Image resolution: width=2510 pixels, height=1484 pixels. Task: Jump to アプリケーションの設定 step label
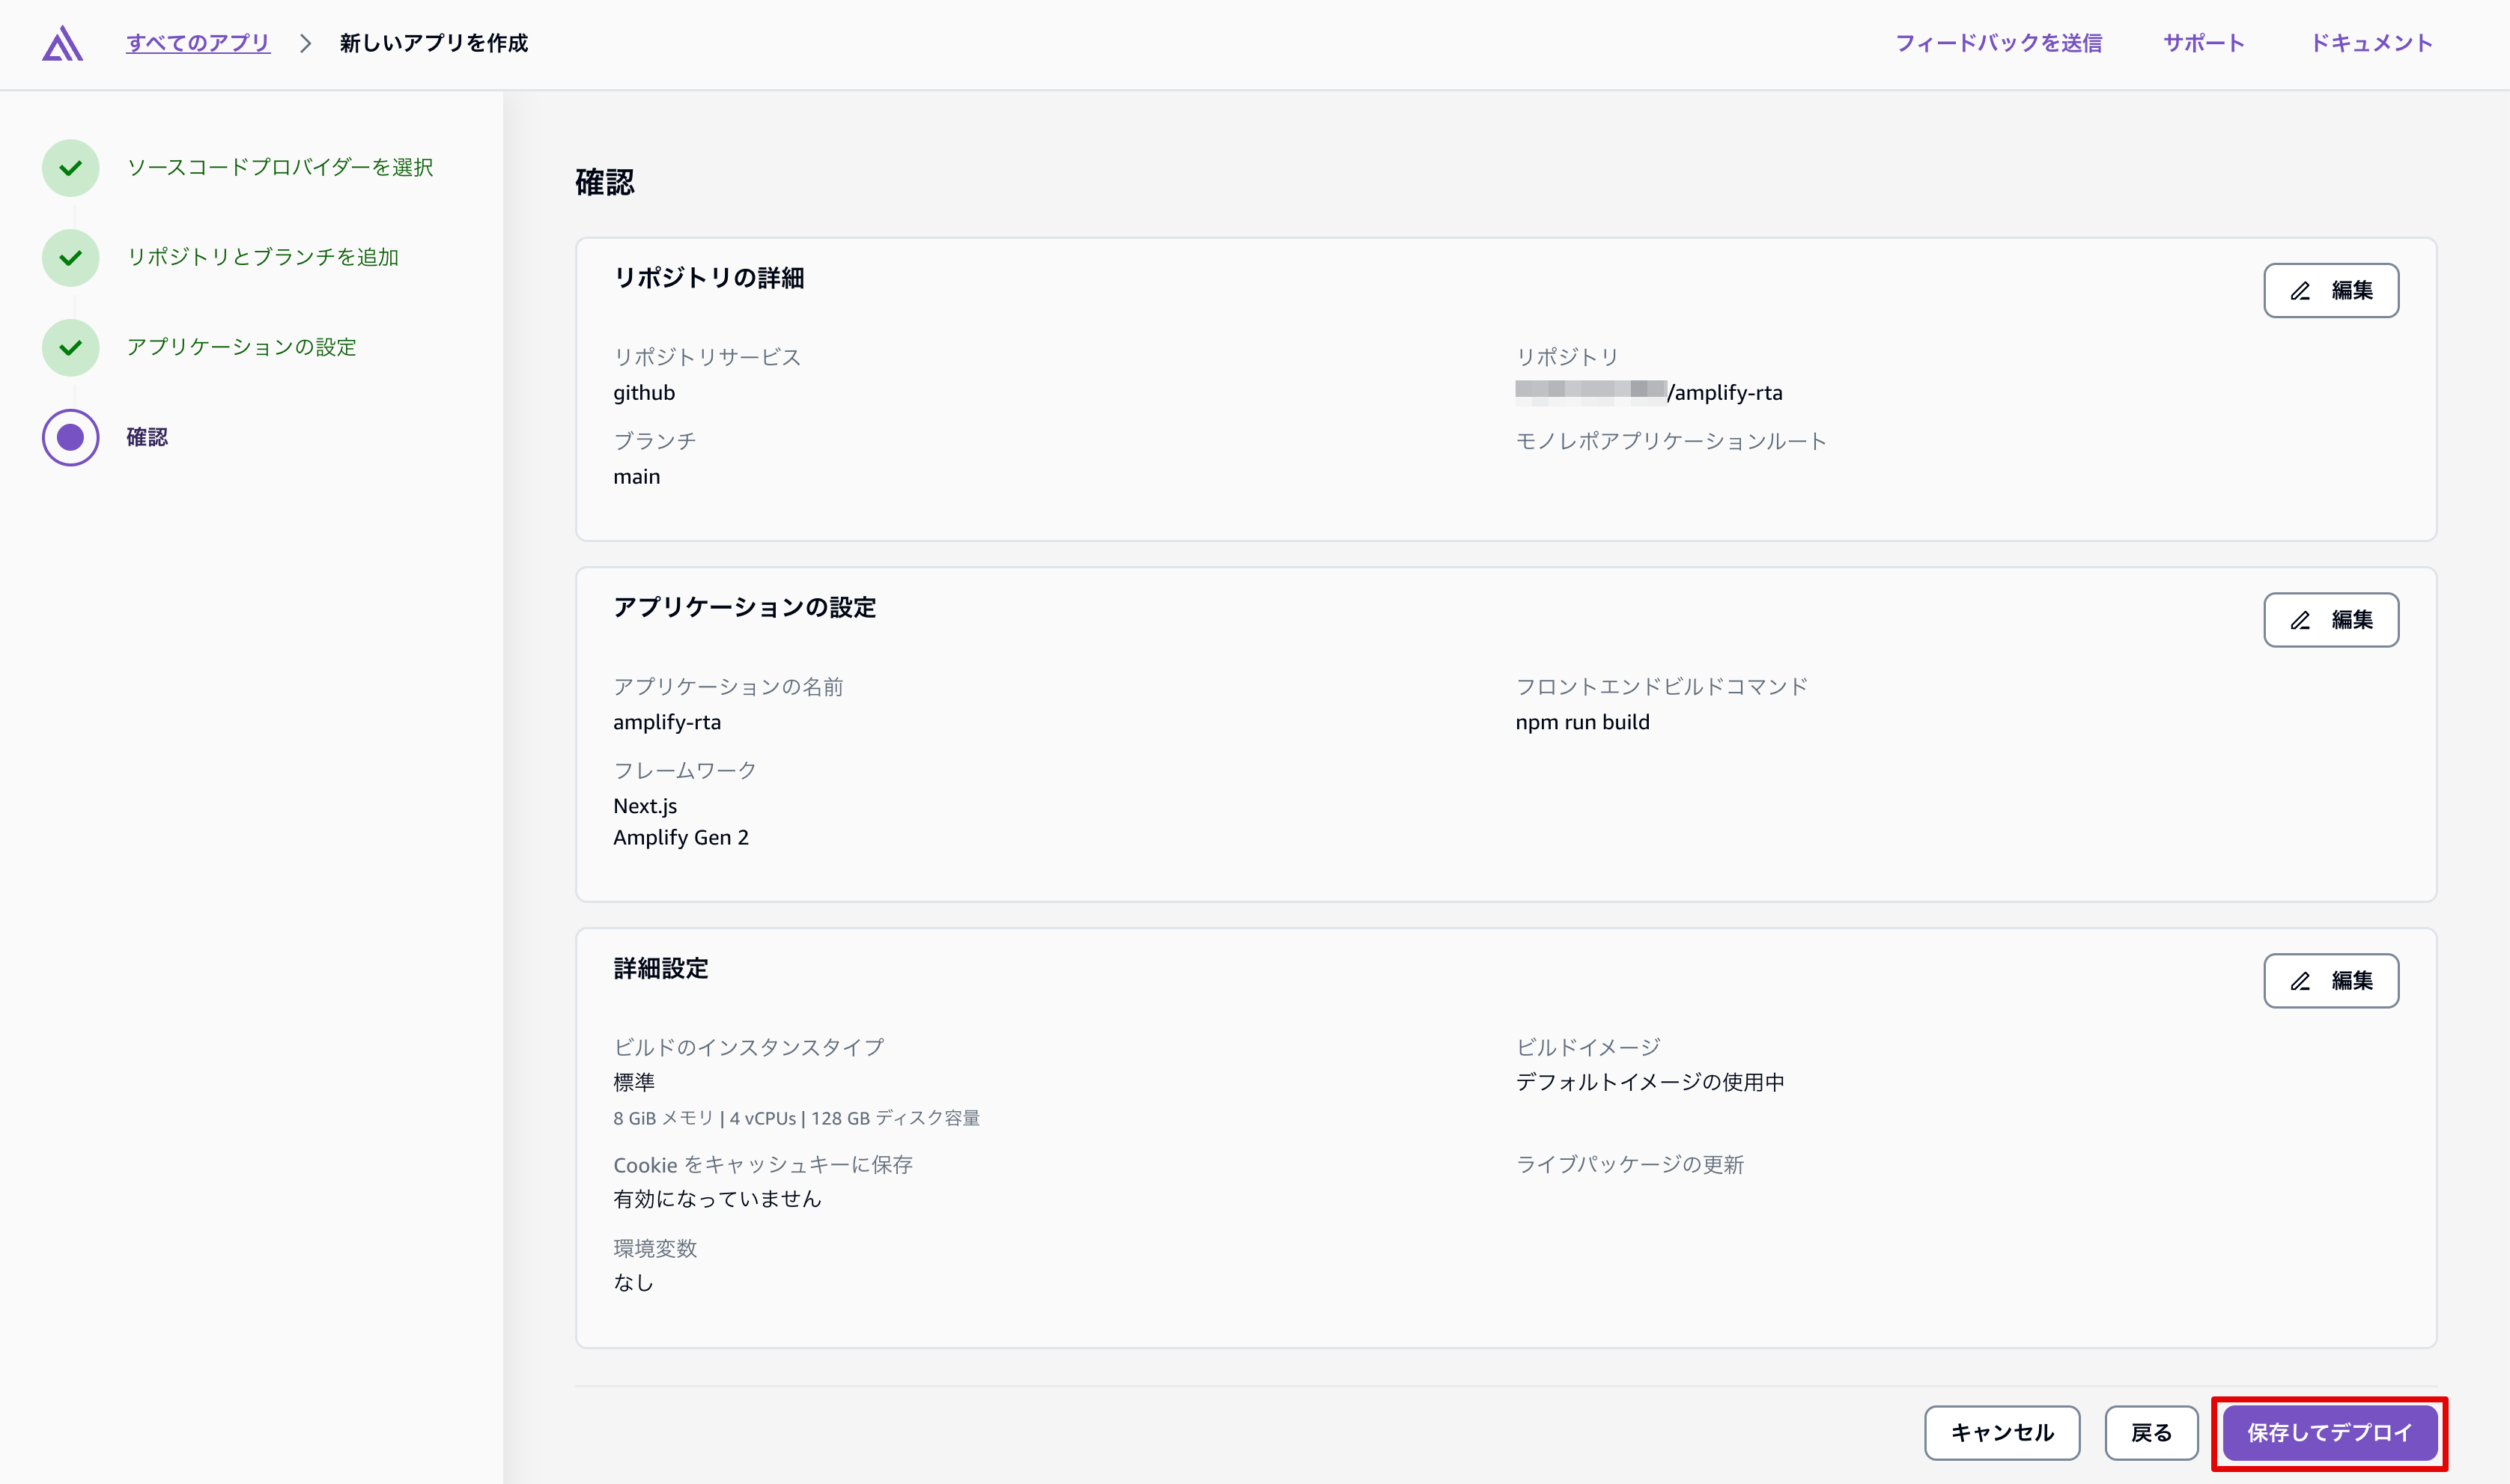241,347
